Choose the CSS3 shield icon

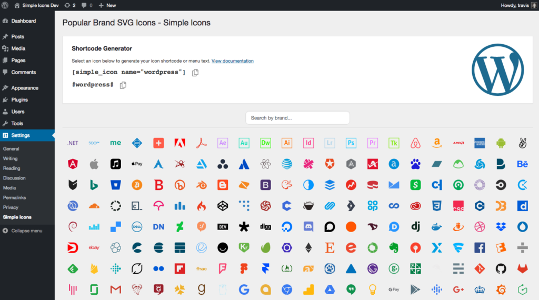436,206
